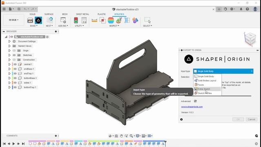Open the Help question mark icon

[x=248, y=9]
